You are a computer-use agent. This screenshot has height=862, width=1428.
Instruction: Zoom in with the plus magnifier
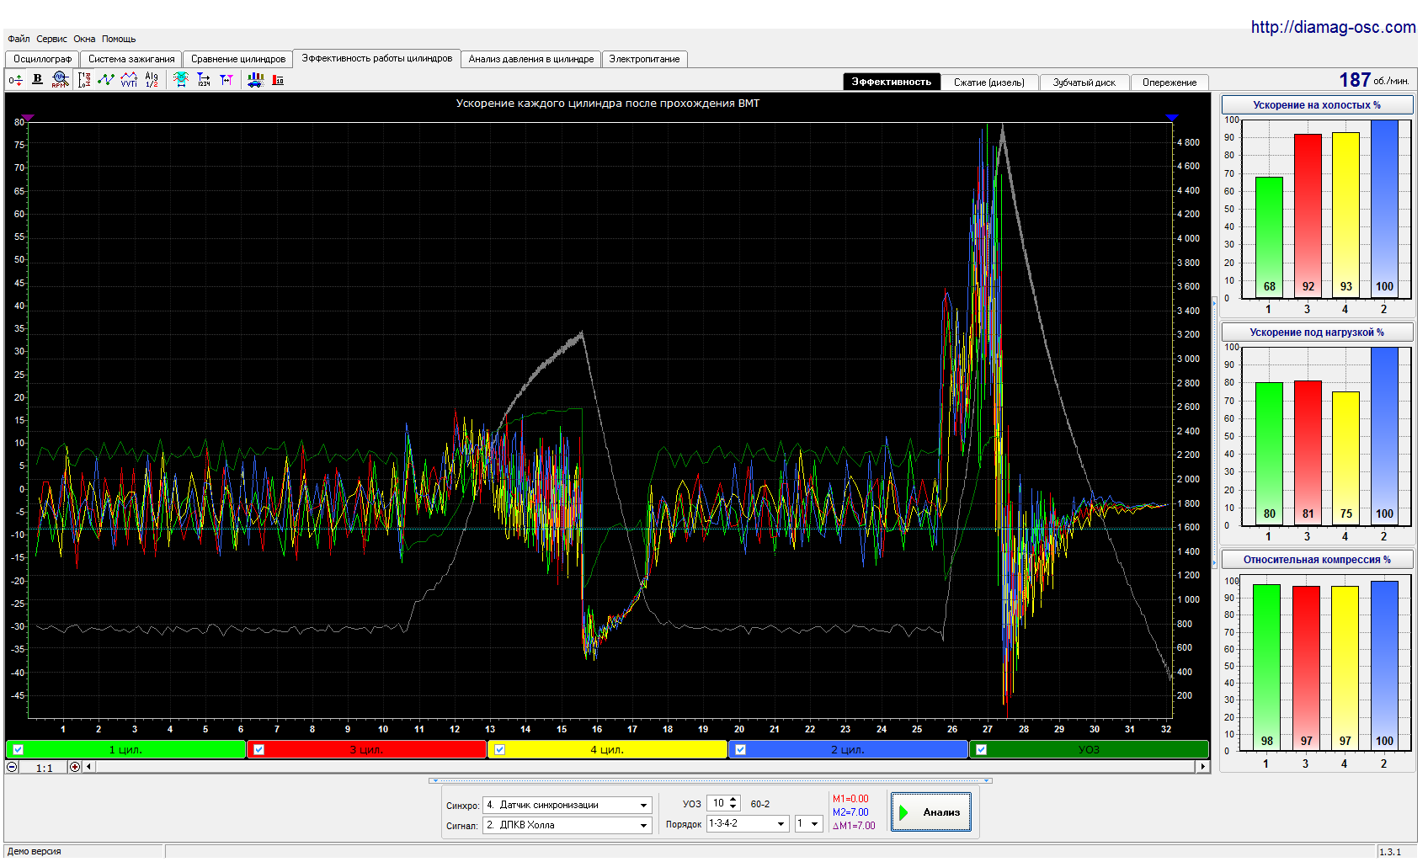[75, 767]
